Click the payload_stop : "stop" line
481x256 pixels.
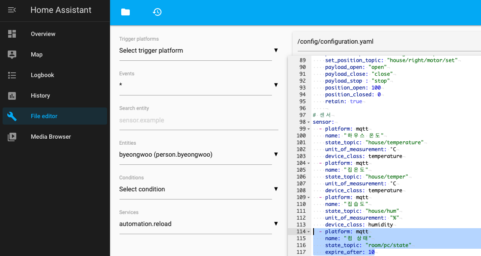tap(357, 81)
